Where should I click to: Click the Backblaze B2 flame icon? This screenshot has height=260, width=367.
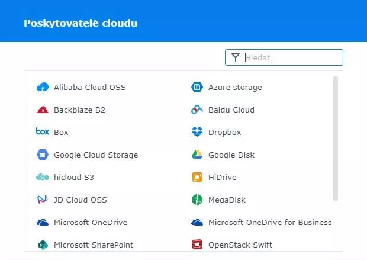43,110
